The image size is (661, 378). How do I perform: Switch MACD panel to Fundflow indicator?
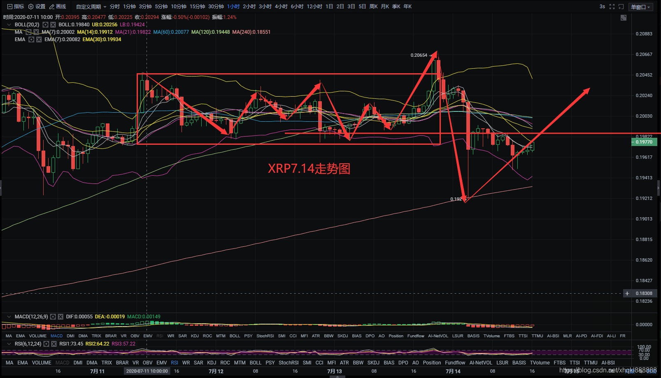click(416, 336)
